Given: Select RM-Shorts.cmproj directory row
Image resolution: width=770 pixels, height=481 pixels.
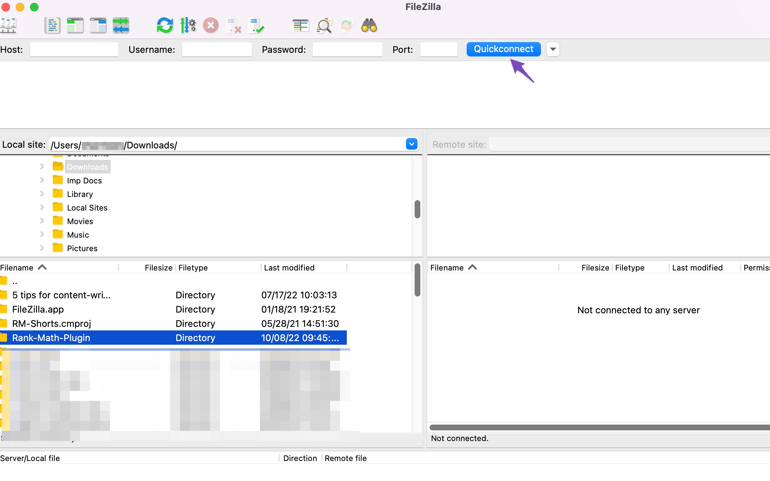Looking at the screenshot, I should click(173, 324).
